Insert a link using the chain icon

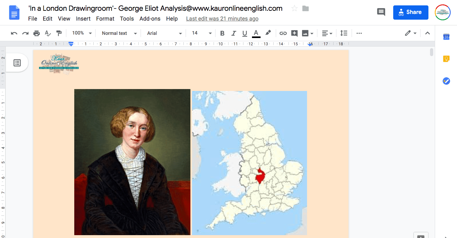point(283,33)
